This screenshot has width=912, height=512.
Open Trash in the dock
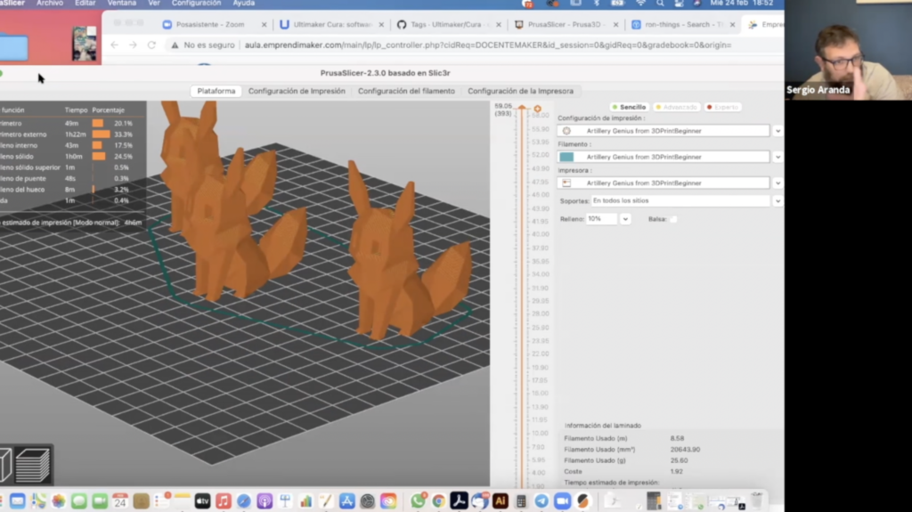(757, 500)
